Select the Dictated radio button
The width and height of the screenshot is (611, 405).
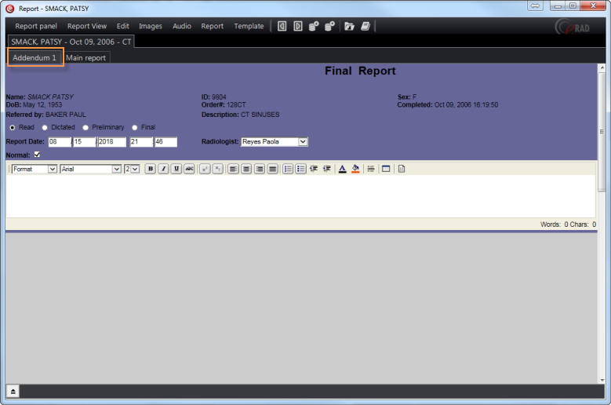pyautogui.click(x=45, y=127)
